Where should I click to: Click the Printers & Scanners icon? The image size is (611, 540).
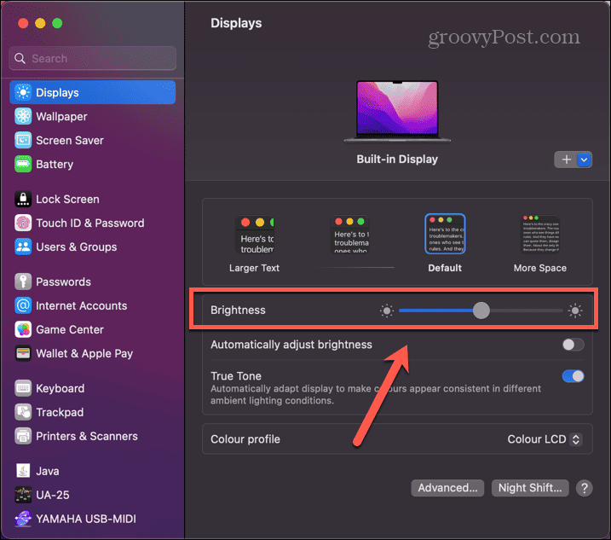23,436
